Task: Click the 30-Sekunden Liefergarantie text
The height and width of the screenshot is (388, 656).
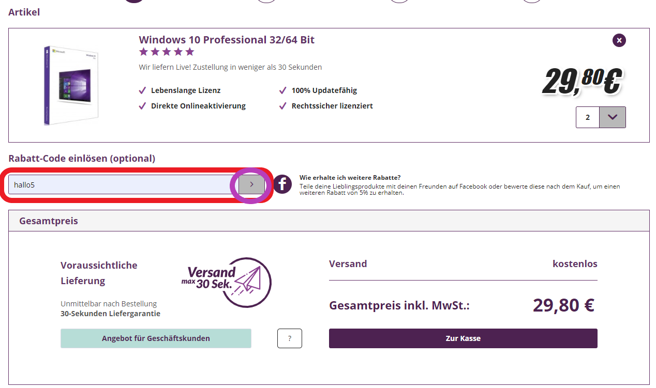Action: (x=110, y=314)
